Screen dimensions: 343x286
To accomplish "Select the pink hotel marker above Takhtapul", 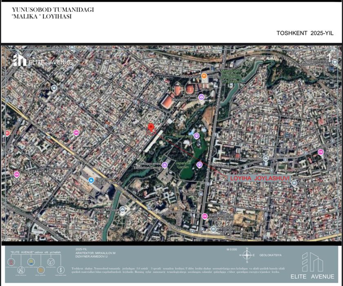I will click(76, 133).
